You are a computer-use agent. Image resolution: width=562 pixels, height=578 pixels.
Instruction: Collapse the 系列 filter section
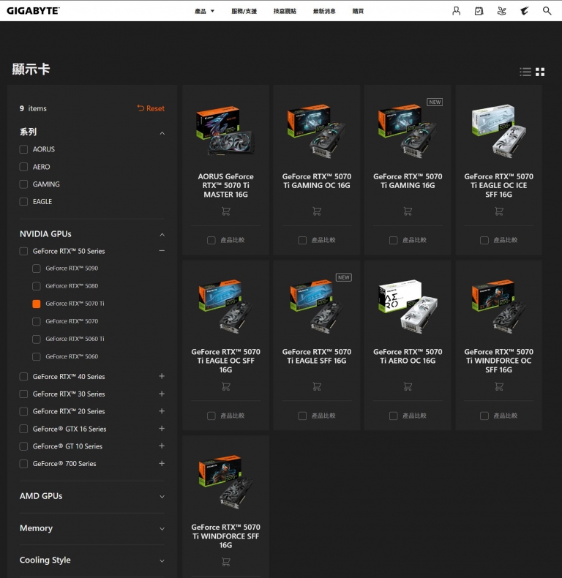point(162,133)
